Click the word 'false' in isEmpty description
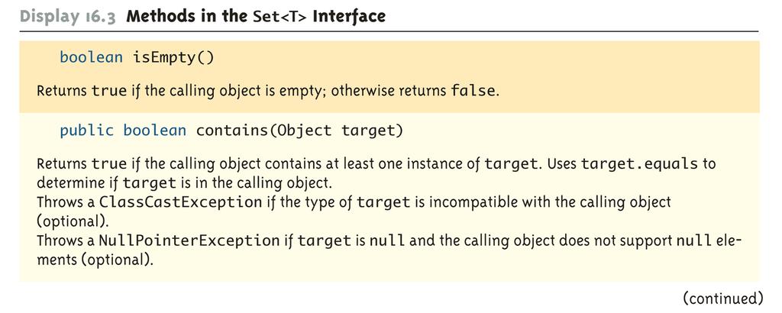The width and height of the screenshot is (782, 313). (x=473, y=91)
